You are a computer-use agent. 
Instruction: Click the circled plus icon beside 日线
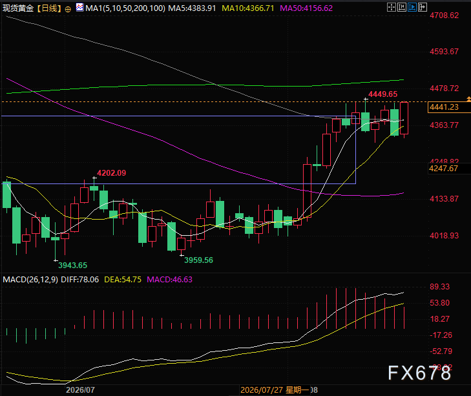coord(68,9)
